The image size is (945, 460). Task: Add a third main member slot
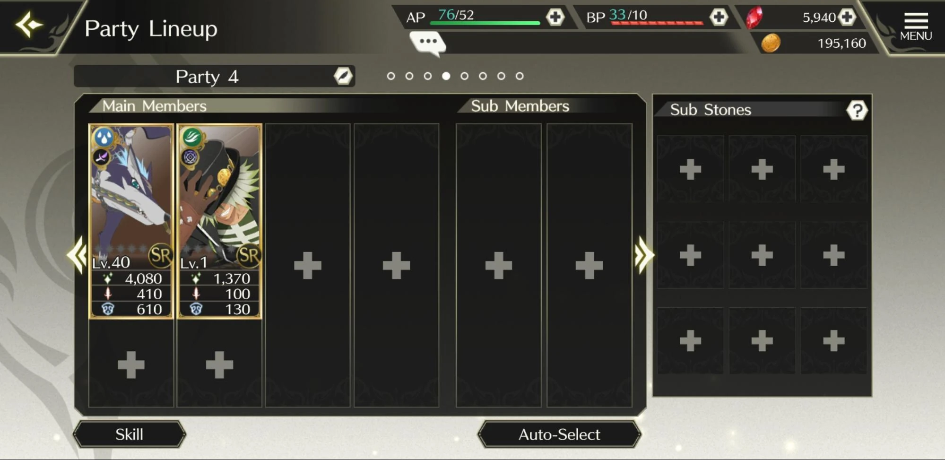[x=308, y=265]
